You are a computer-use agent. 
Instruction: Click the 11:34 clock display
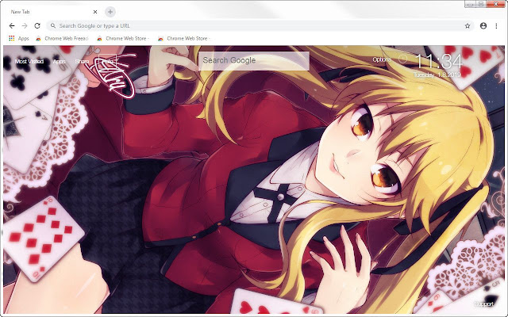coord(439,62)
